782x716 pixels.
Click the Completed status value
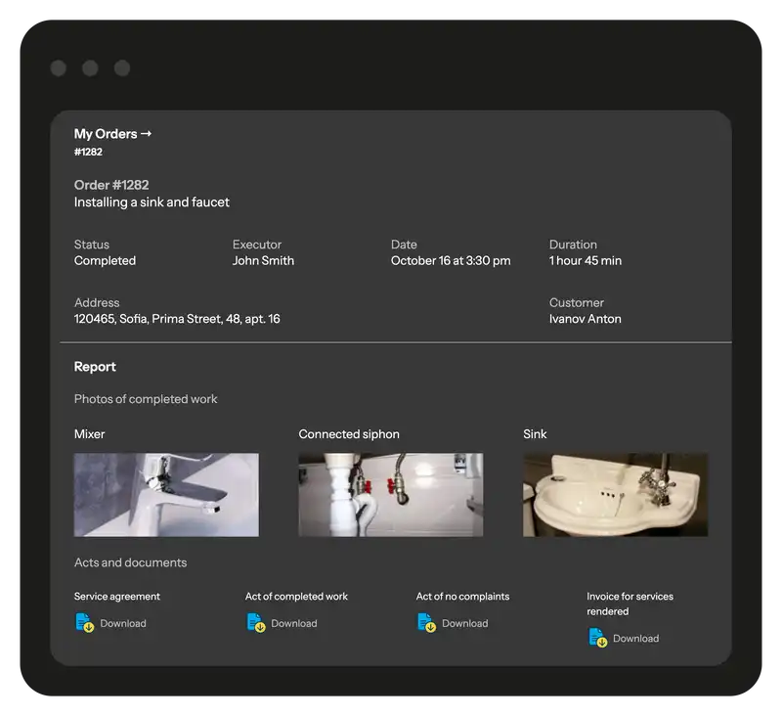point(105,261)
